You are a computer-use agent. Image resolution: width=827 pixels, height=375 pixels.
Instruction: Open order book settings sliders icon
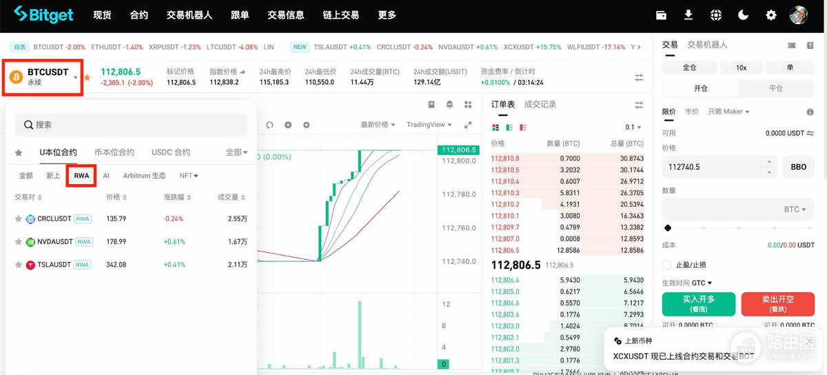point(639,105)
